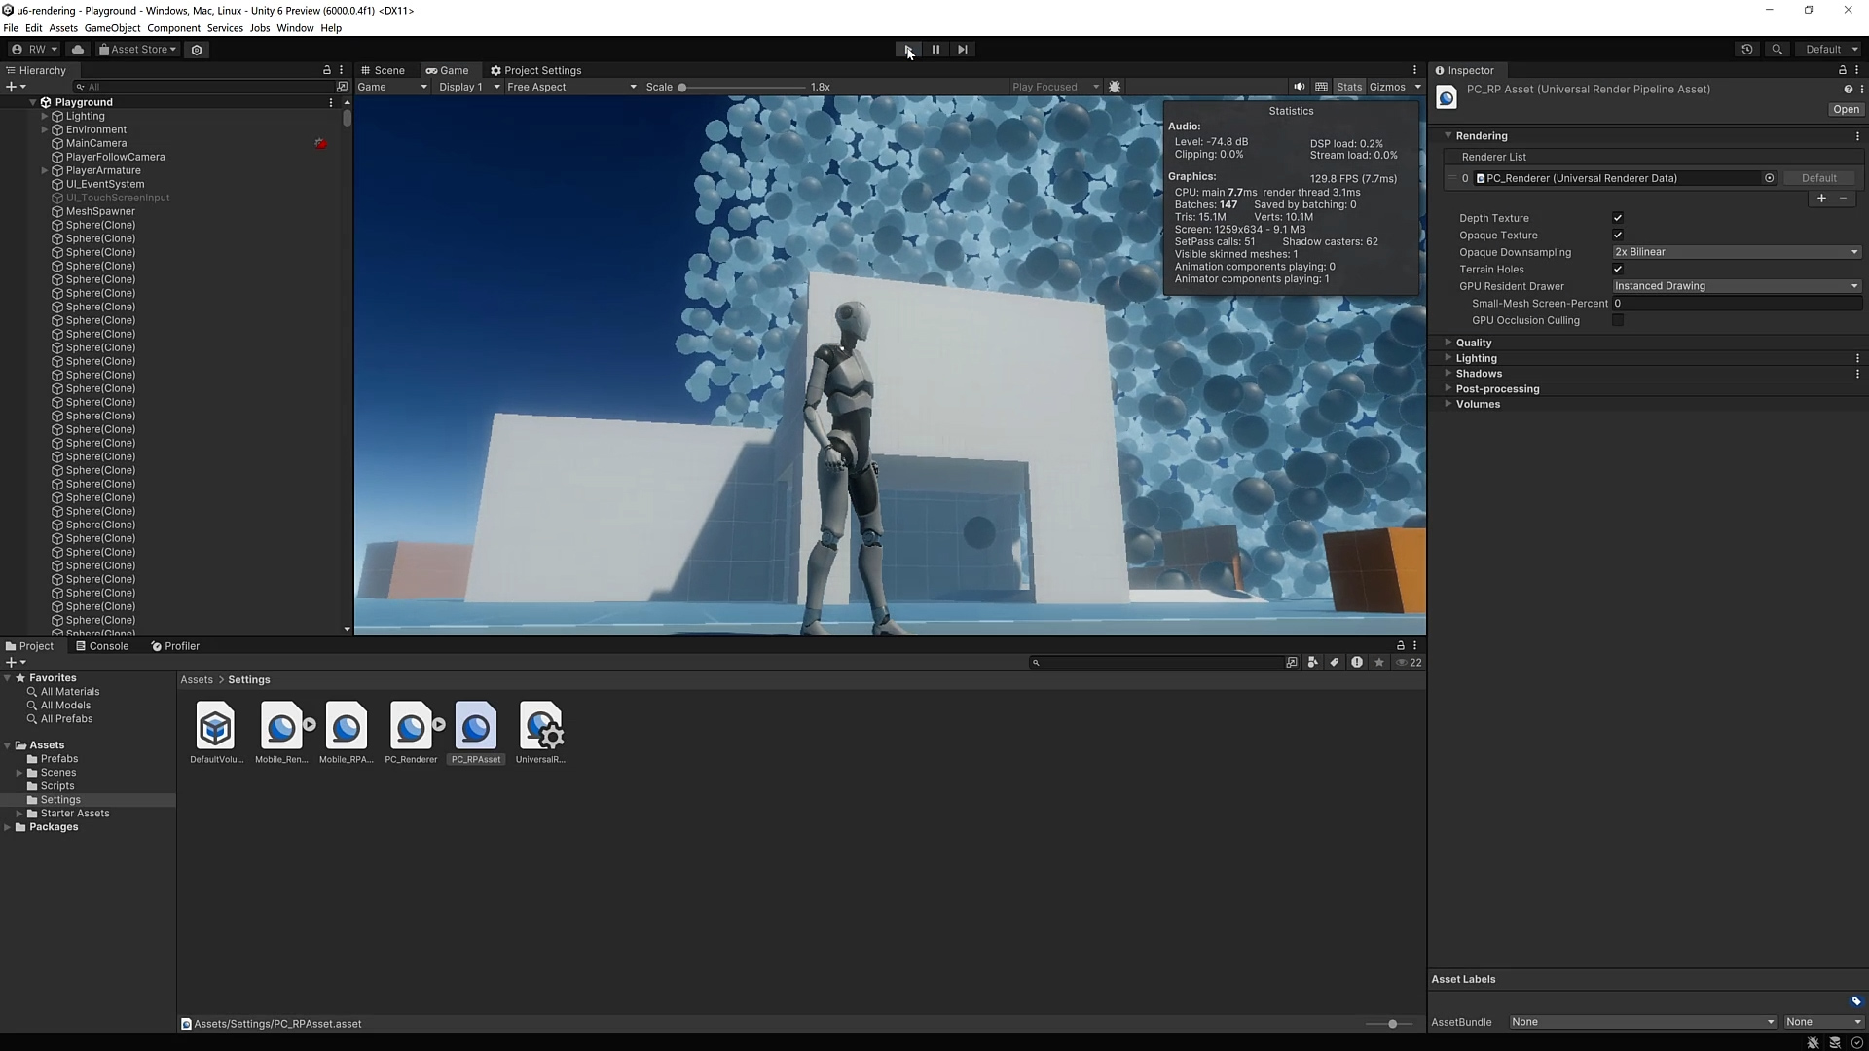
Task: Click the object picker for PC_Renderer
Action: [x=1770, y=178]
